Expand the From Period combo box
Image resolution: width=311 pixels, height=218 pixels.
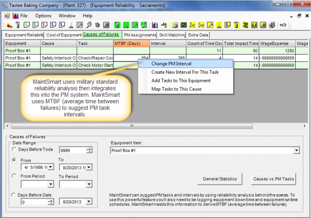[x=51, y=184]
